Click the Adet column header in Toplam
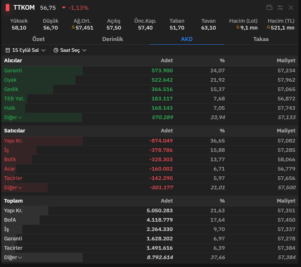 point(167,201)
